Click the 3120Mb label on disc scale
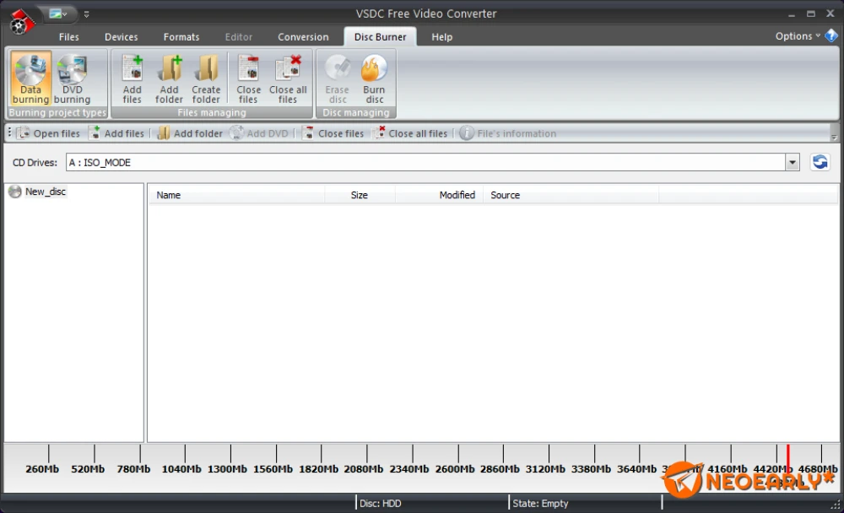The width and height of the screenshot is (844, 513). pyautogui.click(x=545, y=469)
